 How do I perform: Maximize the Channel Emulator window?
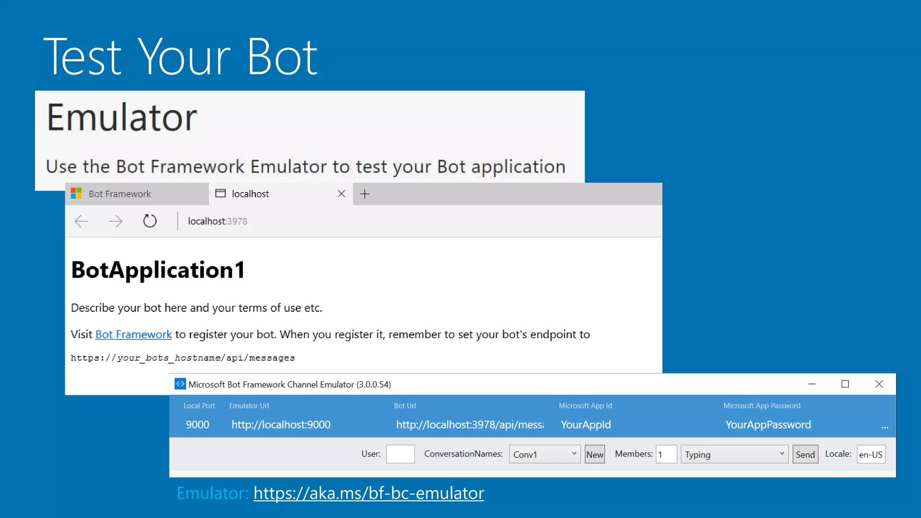coord(845,384)
